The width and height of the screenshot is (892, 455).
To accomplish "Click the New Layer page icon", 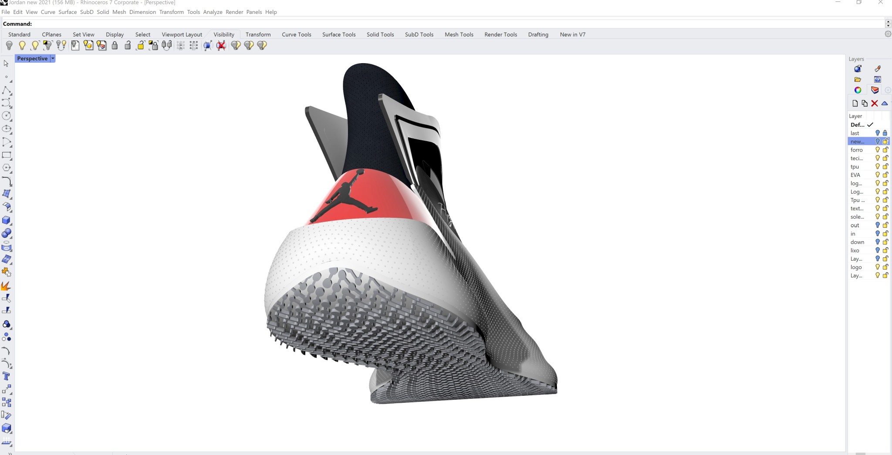I will 855,103.
